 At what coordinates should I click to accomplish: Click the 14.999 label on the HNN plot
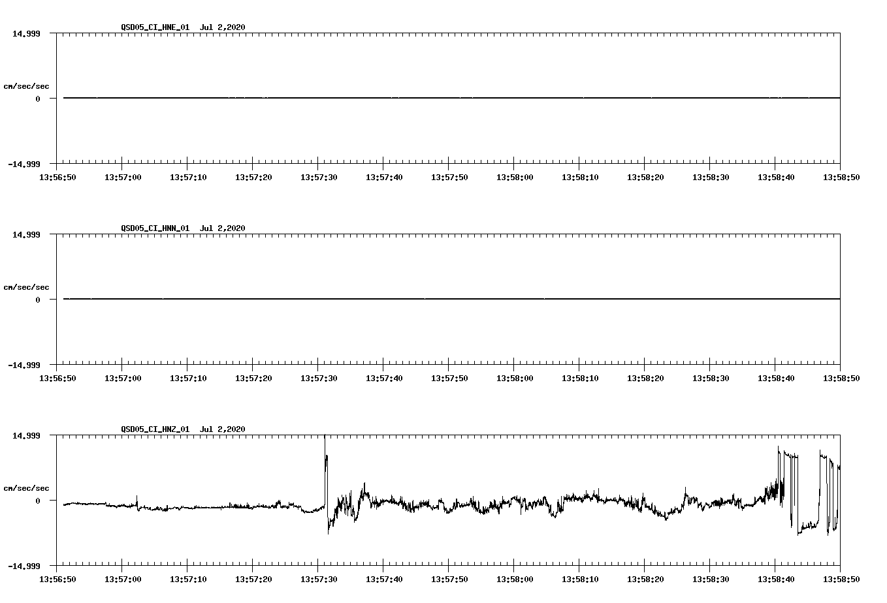pos(26,234)
